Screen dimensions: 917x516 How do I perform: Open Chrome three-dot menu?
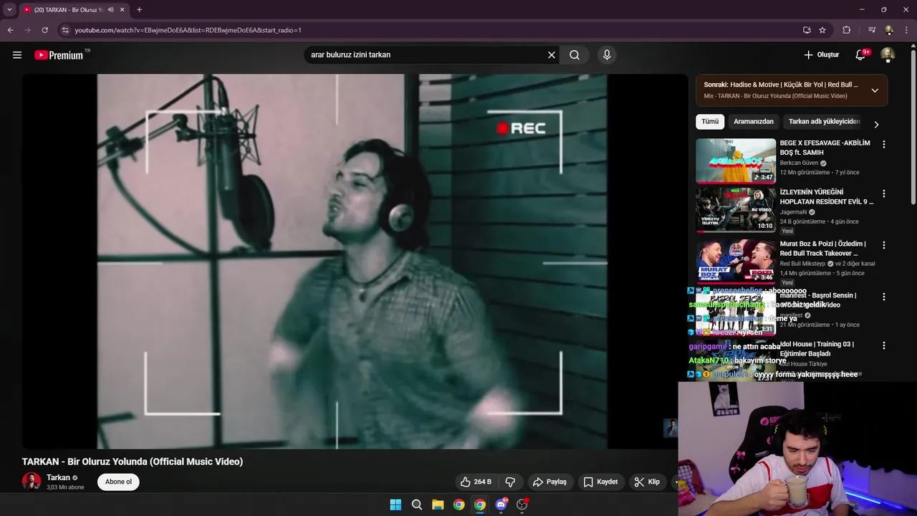(x=906, y=30)
